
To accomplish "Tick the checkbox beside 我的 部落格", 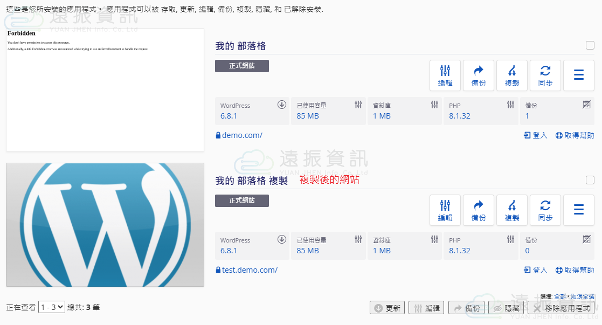I will [590, 46].
